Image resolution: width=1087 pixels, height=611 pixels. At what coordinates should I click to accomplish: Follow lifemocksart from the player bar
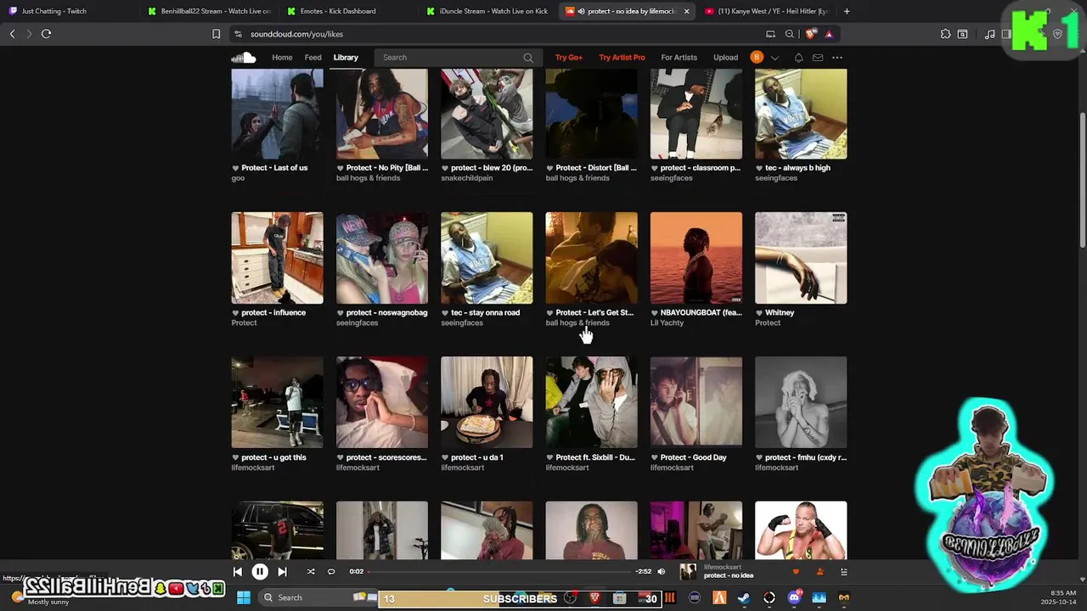click(820, 572)
